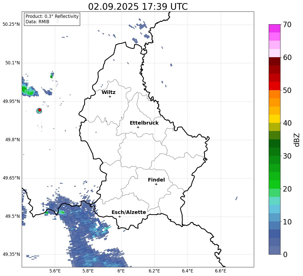
Task: Click the Ettelbruck station cross marker
Action: click(138, 127)
